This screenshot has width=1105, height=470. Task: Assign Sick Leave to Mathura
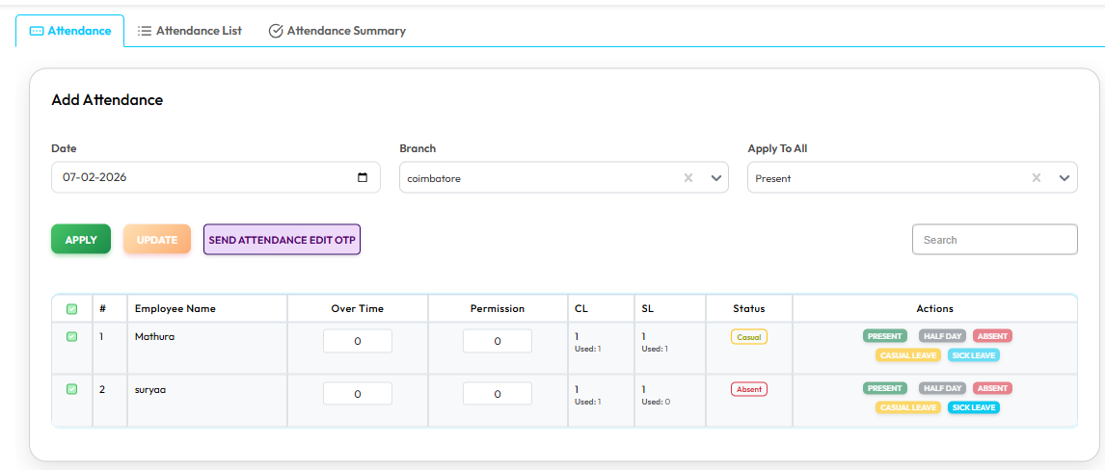tap(973, 355)
